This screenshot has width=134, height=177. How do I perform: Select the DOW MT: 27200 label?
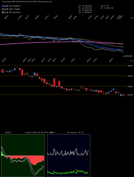pyautogui.click(x=12, y=9)
